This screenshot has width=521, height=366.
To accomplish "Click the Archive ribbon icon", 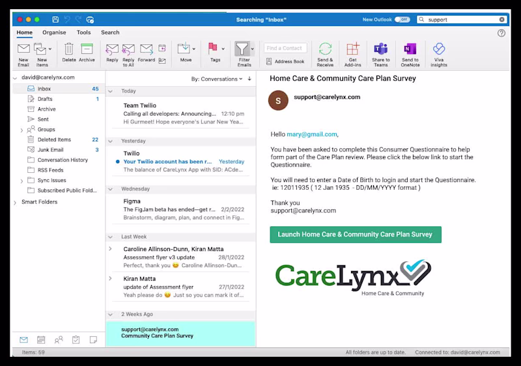I will pos(87,49).
